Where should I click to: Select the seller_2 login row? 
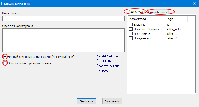171,38
